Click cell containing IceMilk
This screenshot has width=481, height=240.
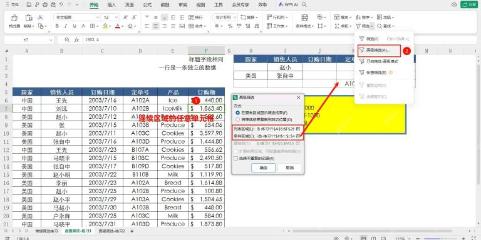tap(173, 108)
